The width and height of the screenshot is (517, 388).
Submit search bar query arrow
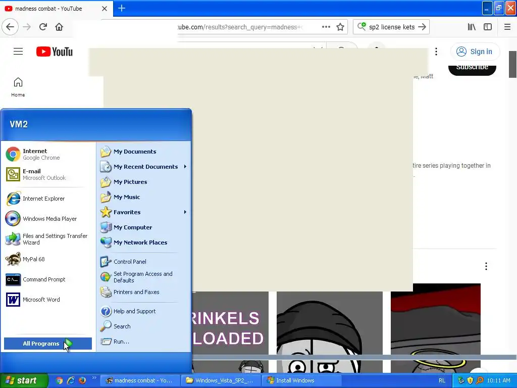422,27
